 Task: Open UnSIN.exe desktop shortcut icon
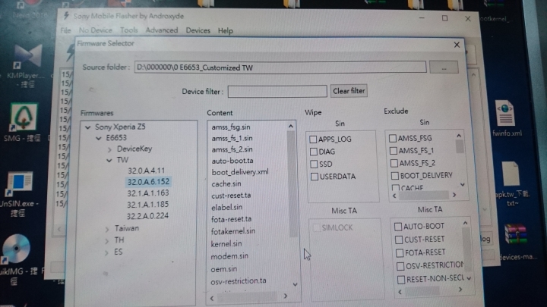[x=19, y=184]
